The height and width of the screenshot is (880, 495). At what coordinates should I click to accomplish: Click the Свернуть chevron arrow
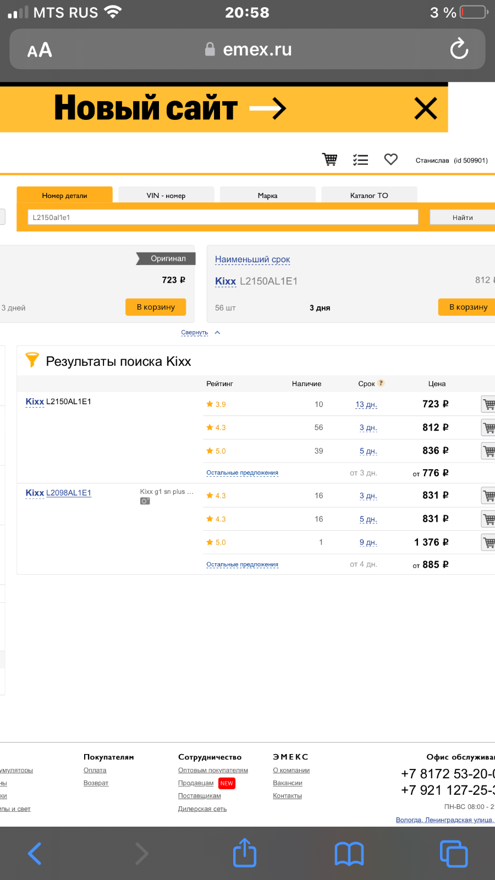217,332
